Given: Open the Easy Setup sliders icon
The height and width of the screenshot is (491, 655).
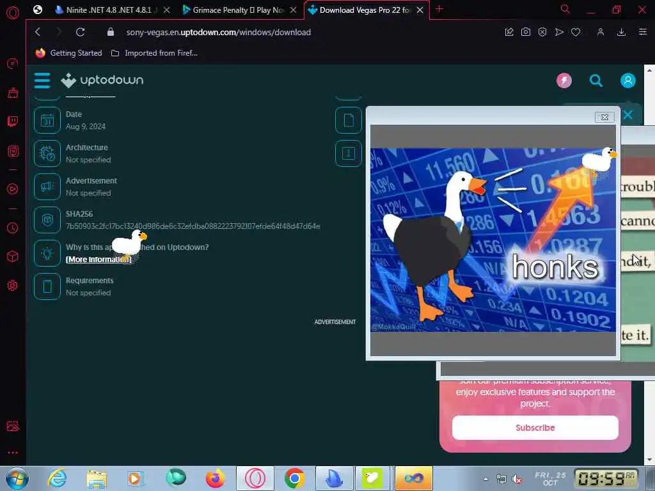Looking at the screenshot, I should (x=642, y=32).
